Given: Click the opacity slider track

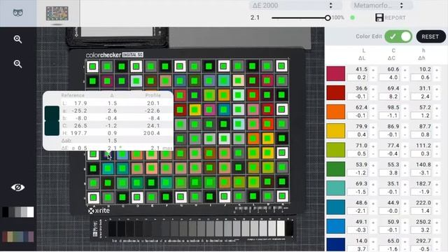Looking at the screenshot, I should 300,17.
